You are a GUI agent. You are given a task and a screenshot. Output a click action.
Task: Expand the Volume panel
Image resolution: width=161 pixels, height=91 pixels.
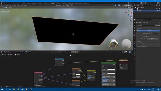pos(140,41)
